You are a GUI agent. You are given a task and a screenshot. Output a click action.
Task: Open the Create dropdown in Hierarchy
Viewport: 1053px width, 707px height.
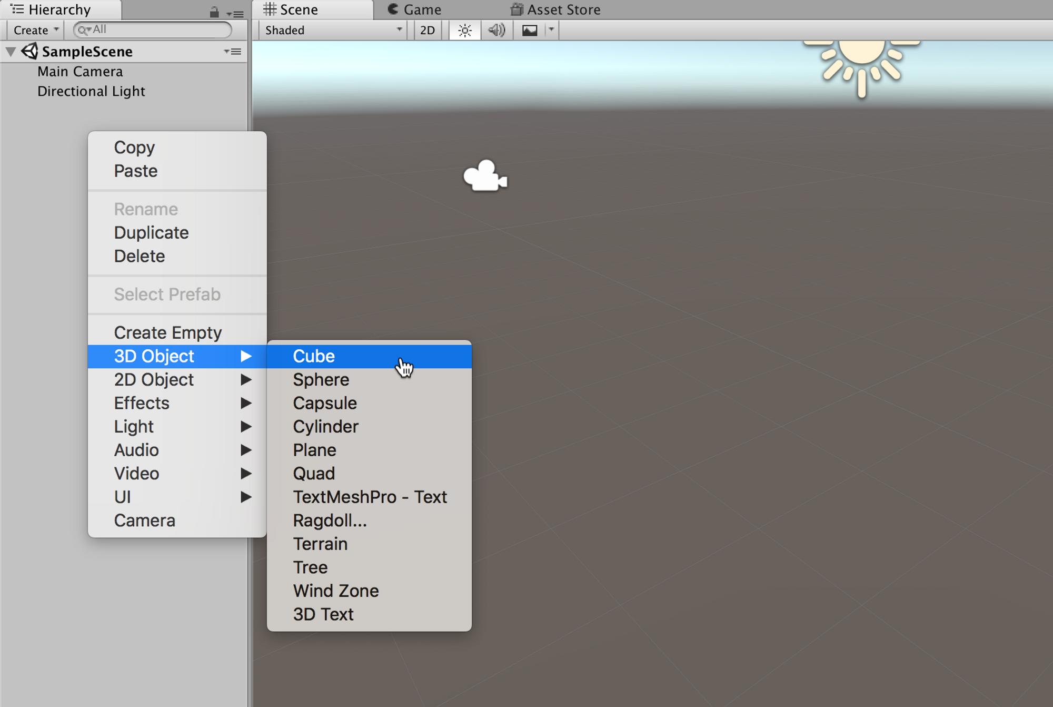click(35, 30)
